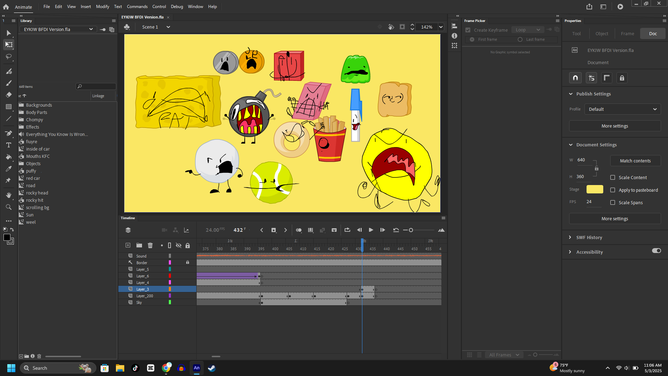Open the Modify menu
Screen dimensions: 668x376
click(102, 7)
